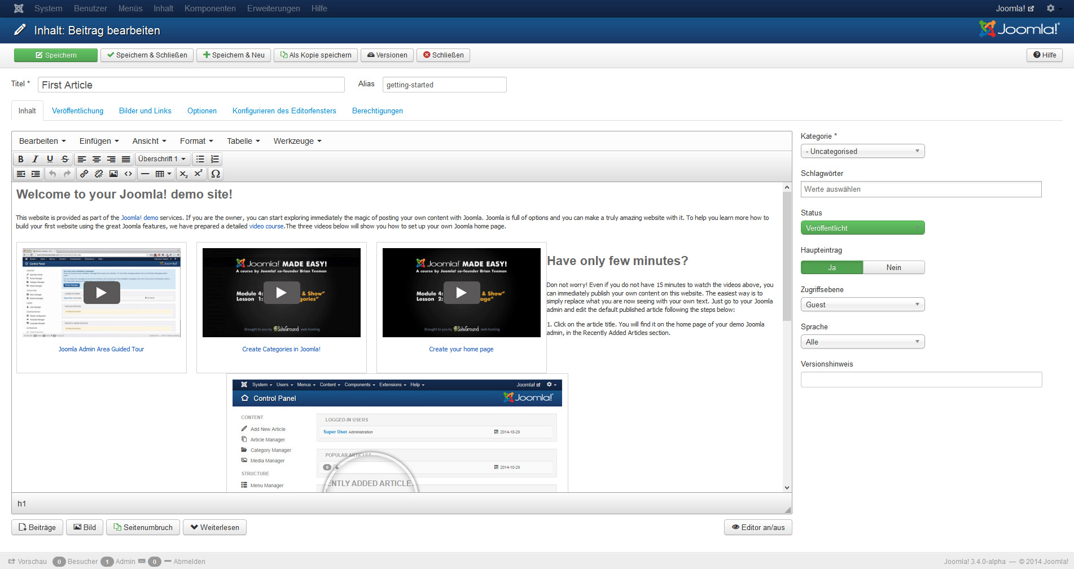
Task: Insert image via toolbar image icon
Action: (x=113, y=174)
